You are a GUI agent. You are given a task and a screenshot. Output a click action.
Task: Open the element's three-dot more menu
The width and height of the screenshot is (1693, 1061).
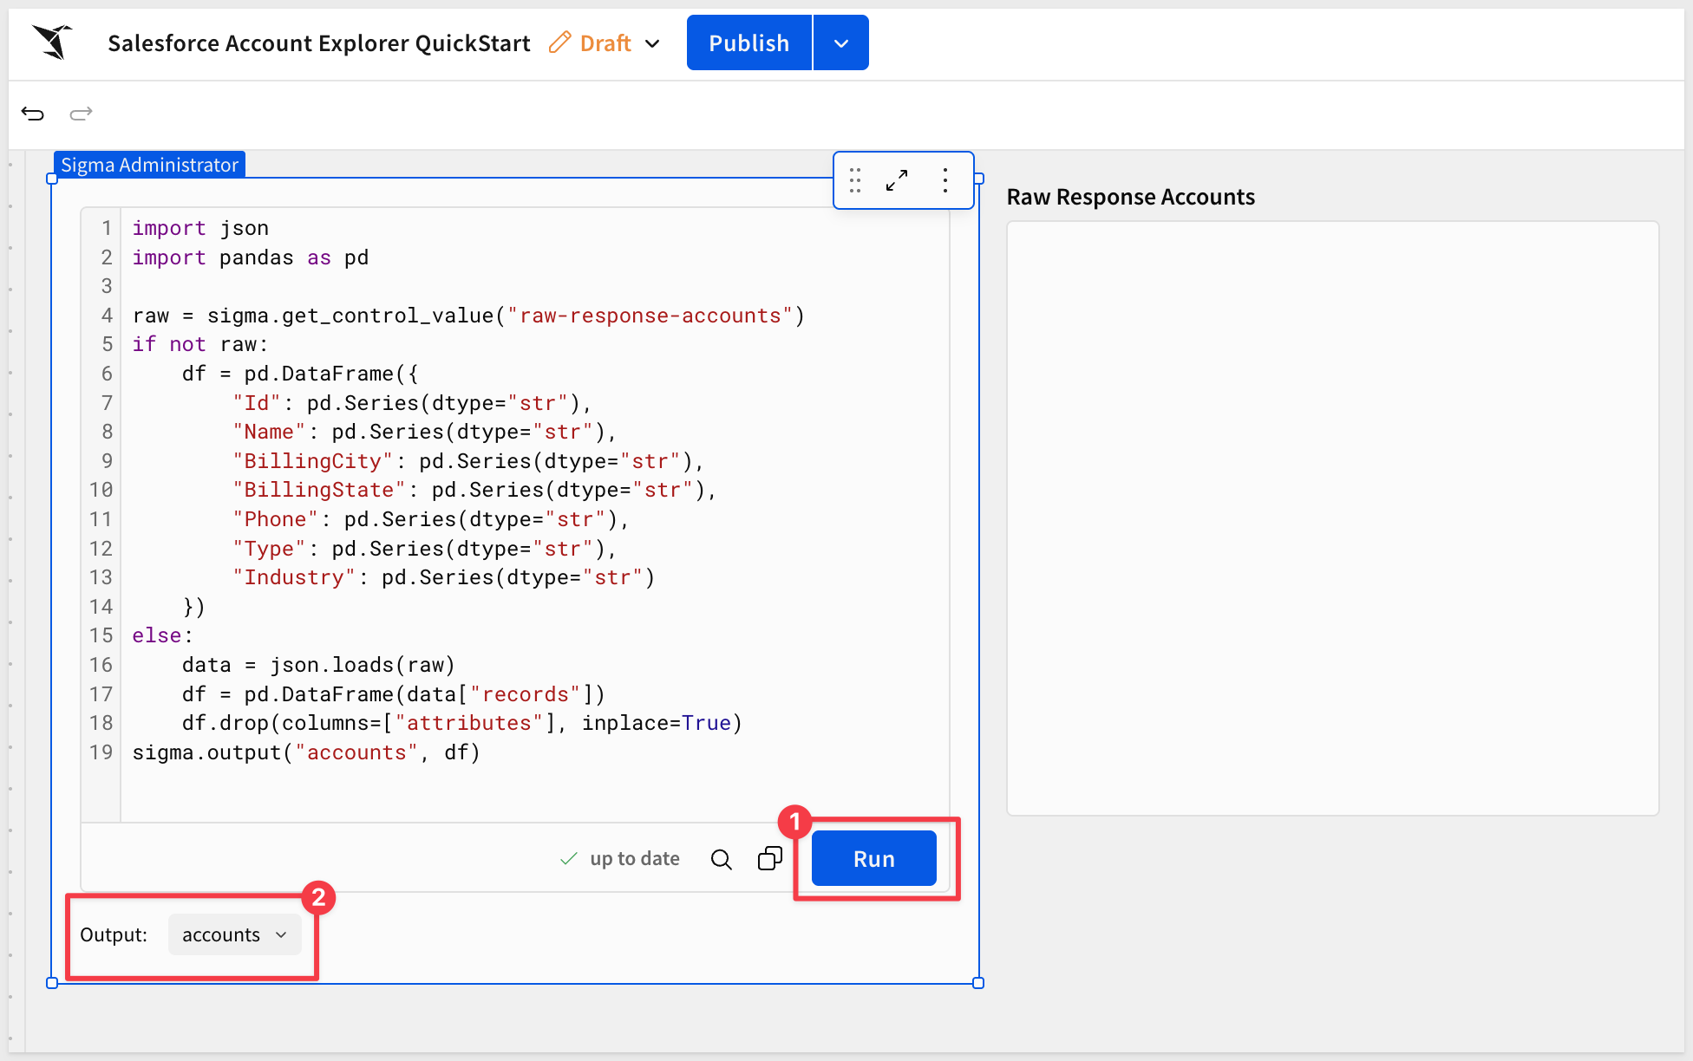945,180
